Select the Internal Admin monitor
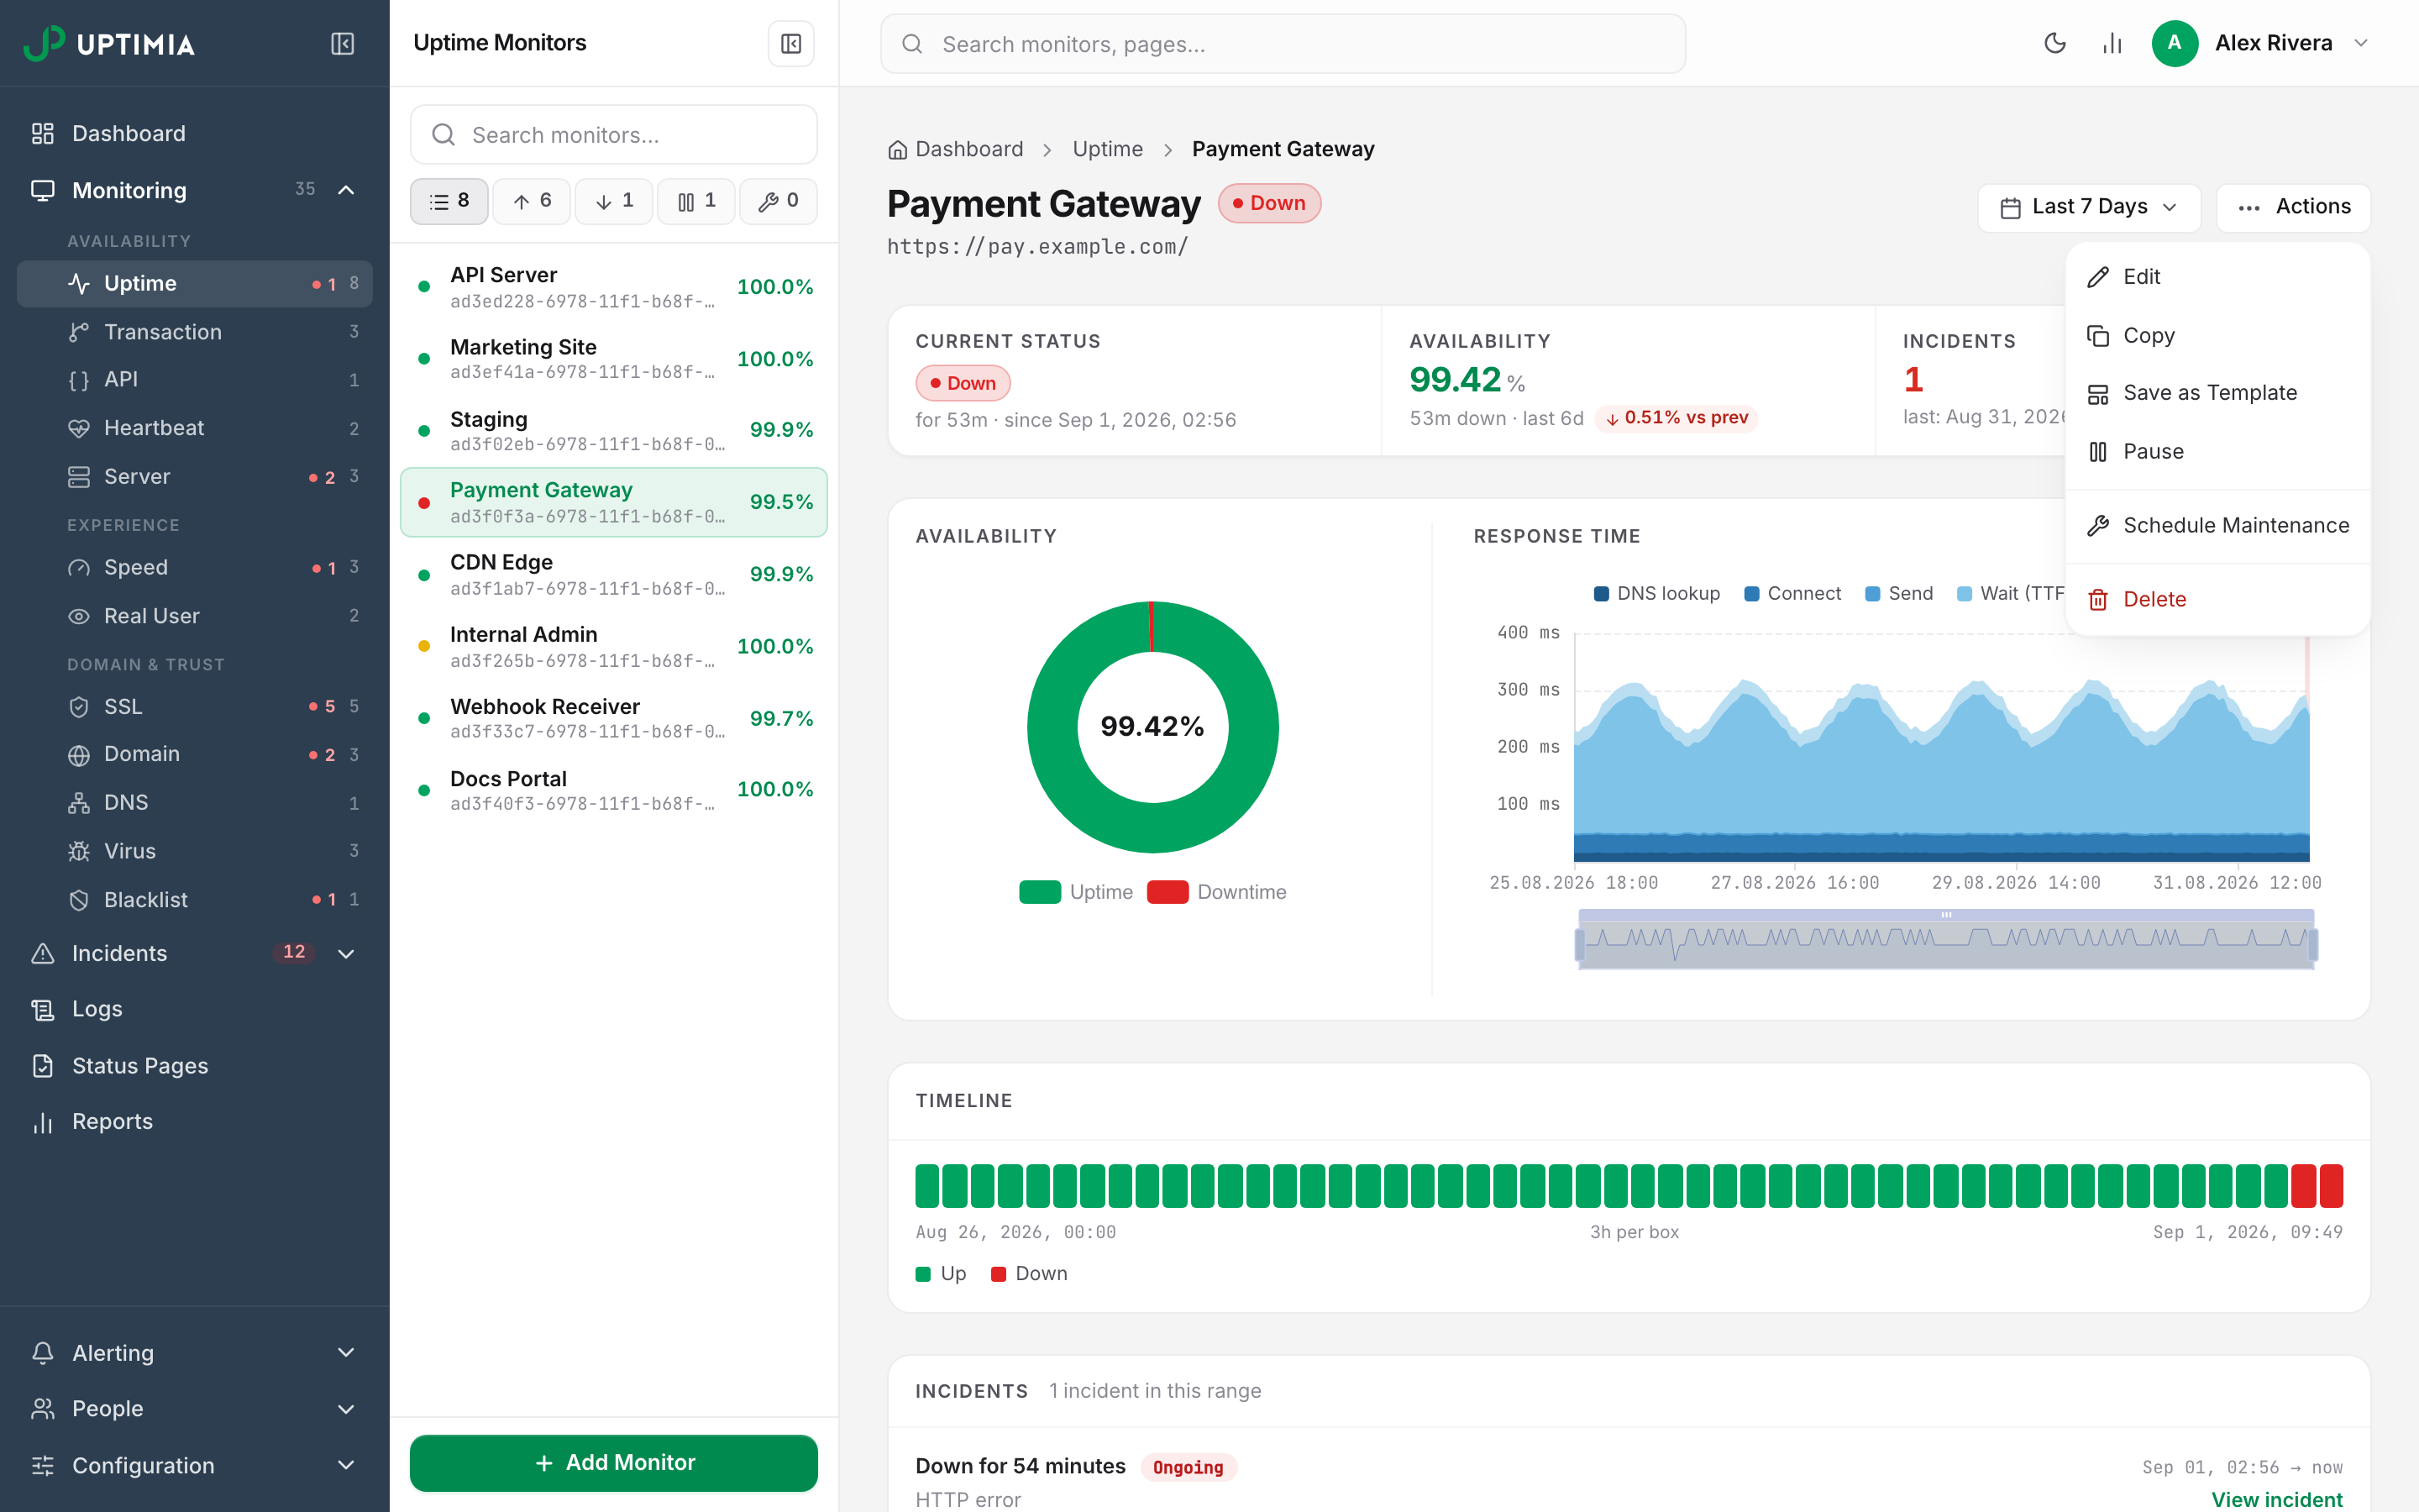 614,647
